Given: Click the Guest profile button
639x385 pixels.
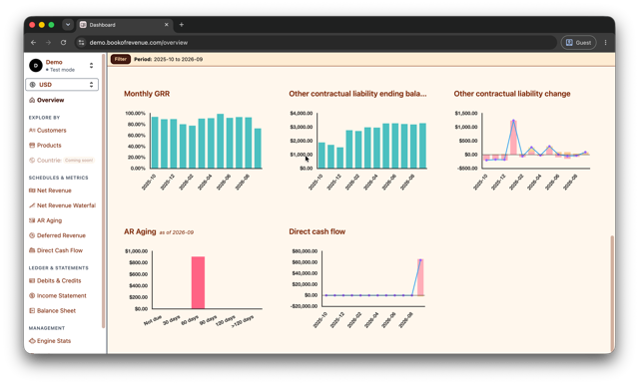Looking at the screenshot, I should click(x=579, y=42).
